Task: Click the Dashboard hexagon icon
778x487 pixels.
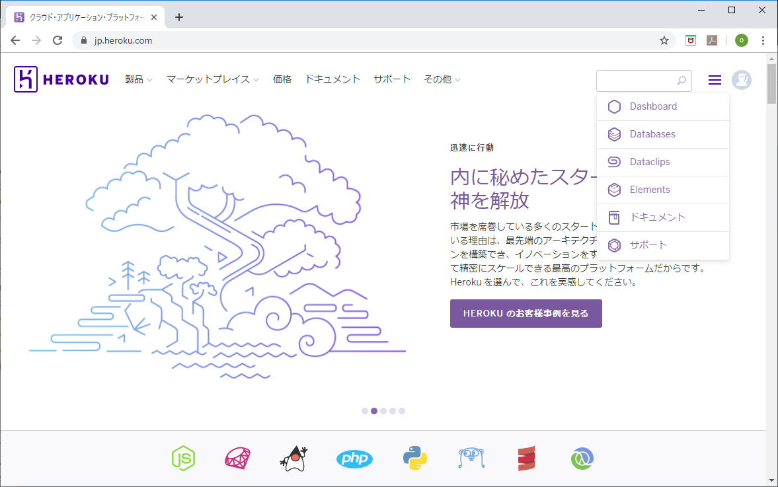Action: pyautogui.click(x=614, y=106)
